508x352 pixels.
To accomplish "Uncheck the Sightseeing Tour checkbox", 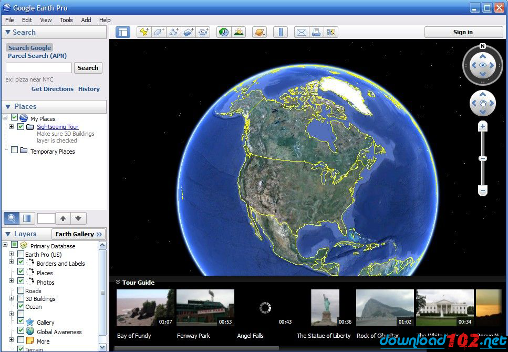I will [20, 126].
